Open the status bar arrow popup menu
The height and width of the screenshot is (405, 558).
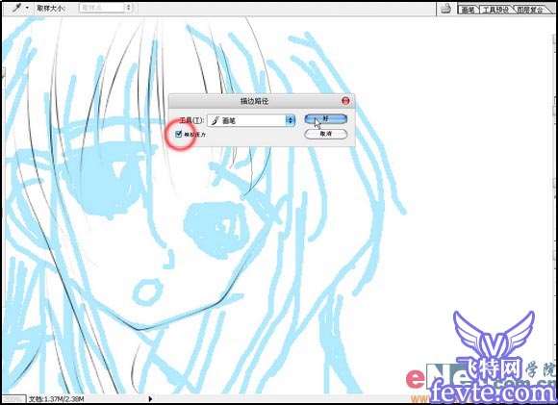tap(150, 399)
